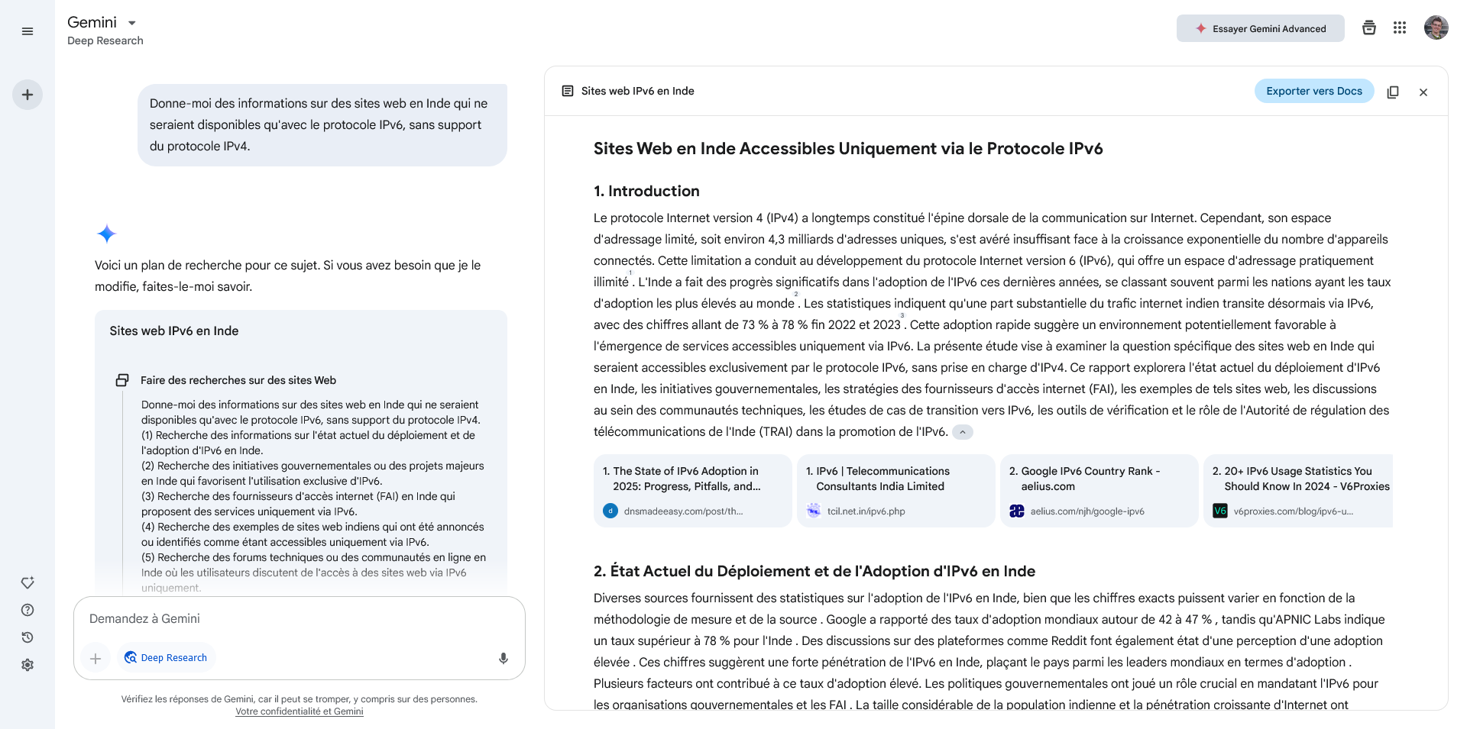Open source card The State of IPv6 Adoption
Screen dimensions: 1467x729
tap(693, 491)
